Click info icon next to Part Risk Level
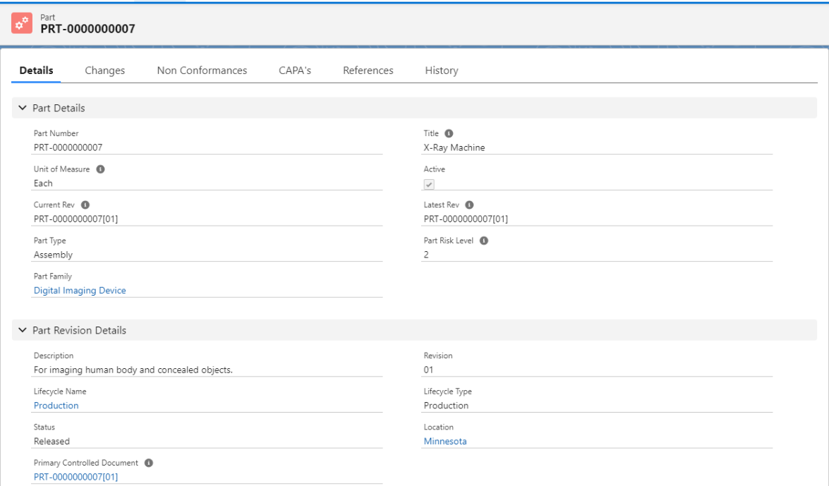The image size is (829, 486). click(484, 241)
